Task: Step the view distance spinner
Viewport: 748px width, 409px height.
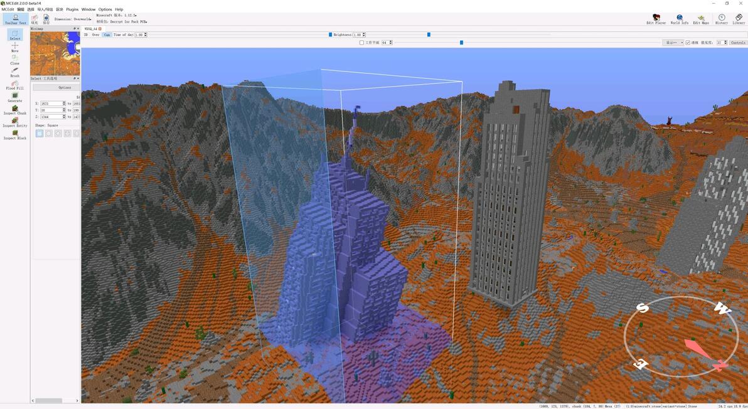Action: pyautogui.click(x=725, y=43)
